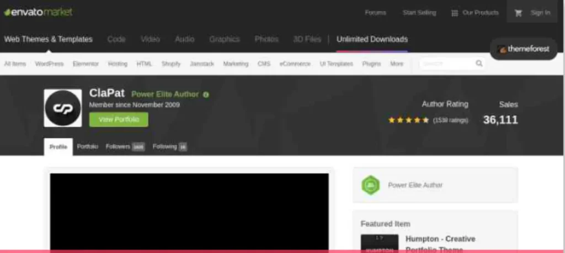This screenshot has height=253, width=565.
Task: Click the green Power Elite Author badge
Action: click(370, 185)
